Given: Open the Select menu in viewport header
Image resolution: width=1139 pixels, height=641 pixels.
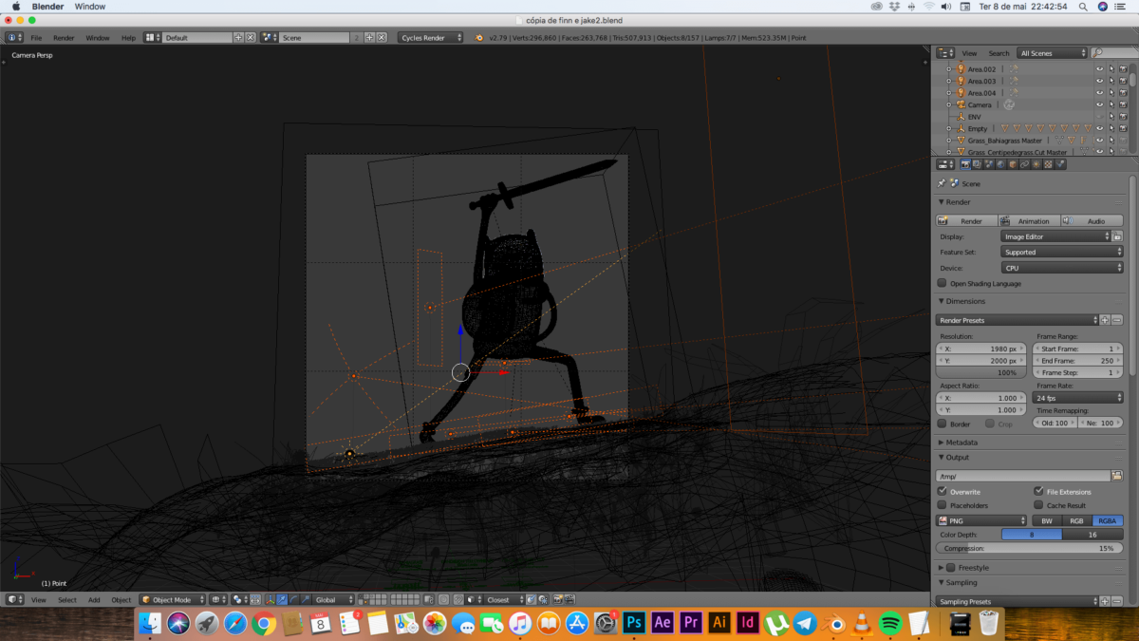Looking at the screenshot, I should pos(67,599).
